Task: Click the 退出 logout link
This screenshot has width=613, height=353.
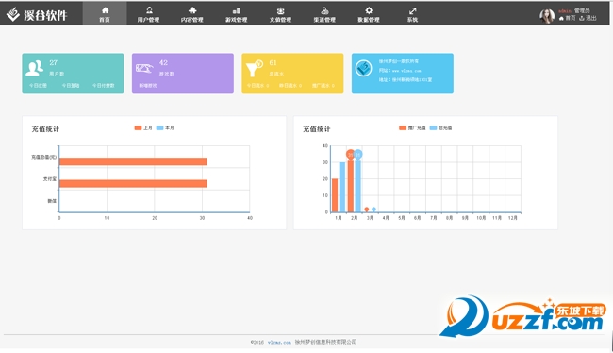Action: 588,18
